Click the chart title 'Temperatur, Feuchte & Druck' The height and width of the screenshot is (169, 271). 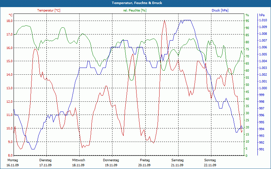click(x=137, y=3)
